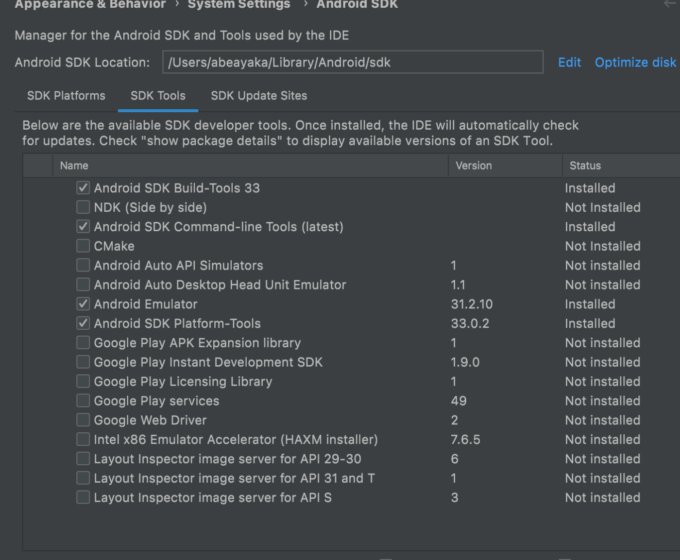Image resolution: width=680 pixels, height=560 pixels.
Task: Click Layout Inspector image server API S label
Action: 213,498
